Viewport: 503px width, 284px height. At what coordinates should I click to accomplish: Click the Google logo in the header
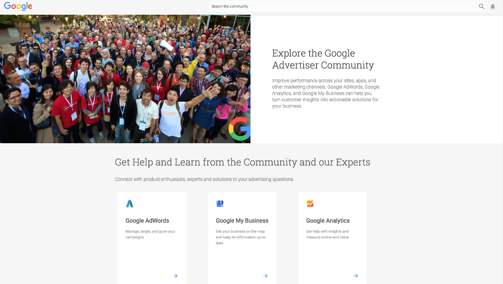click(x=18, y=6)
